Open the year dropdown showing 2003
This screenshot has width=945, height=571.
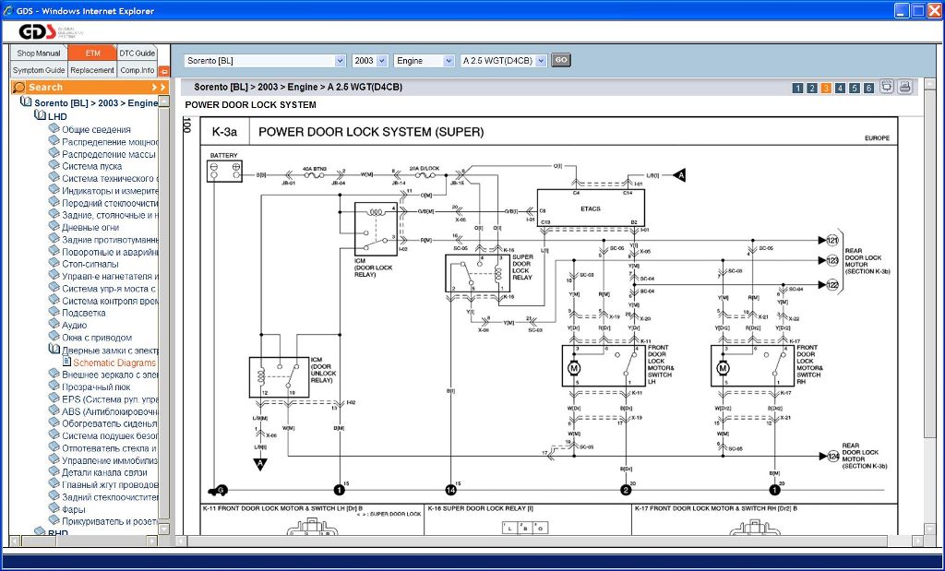[369, 60]
